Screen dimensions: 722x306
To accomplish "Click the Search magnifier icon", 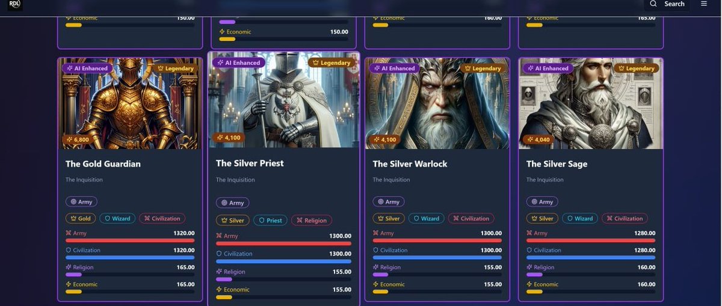I will coord(653,4).
